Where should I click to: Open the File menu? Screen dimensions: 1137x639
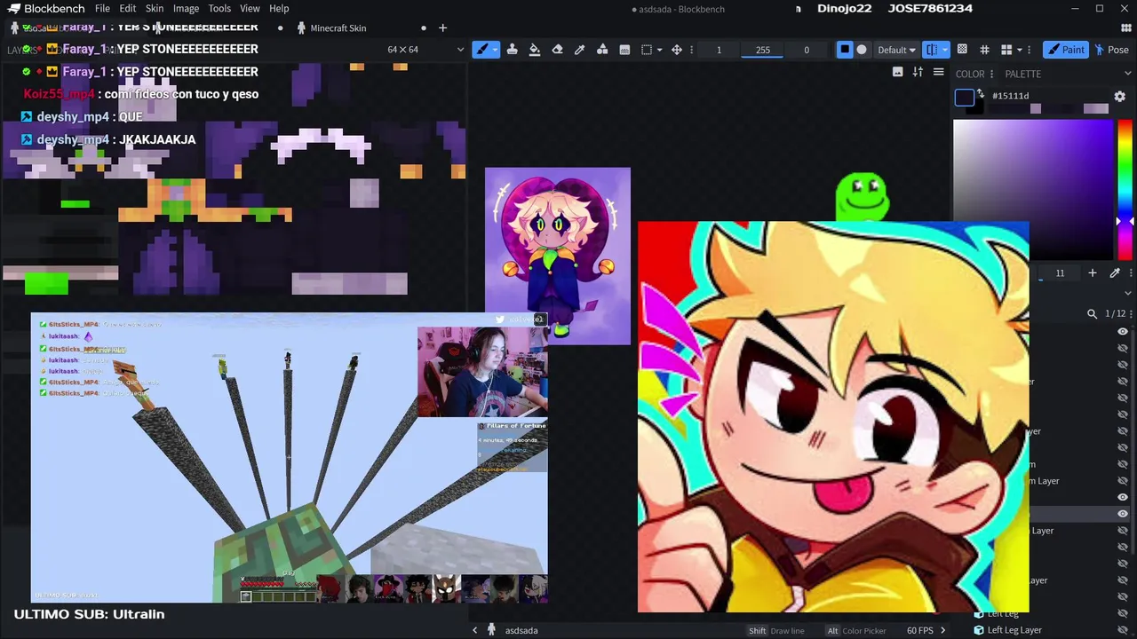[102, 9]
